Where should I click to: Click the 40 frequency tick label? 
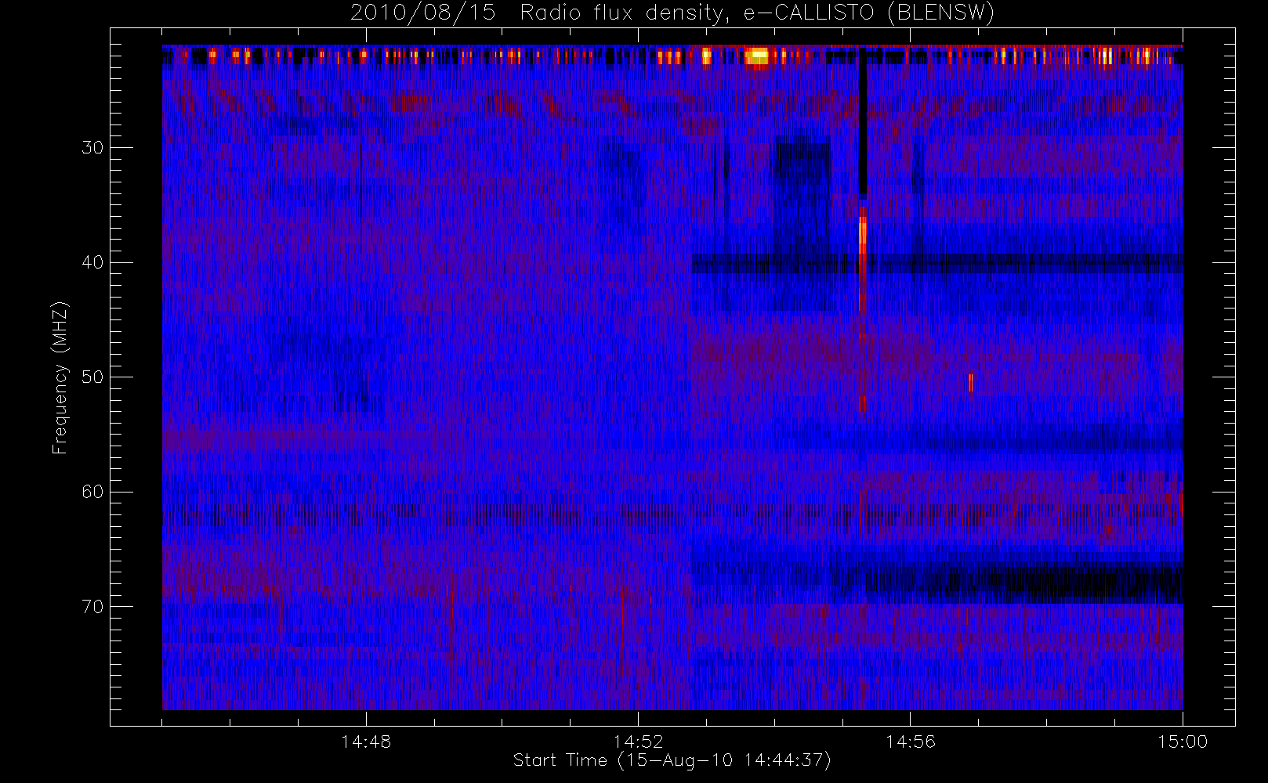point(92,262)
